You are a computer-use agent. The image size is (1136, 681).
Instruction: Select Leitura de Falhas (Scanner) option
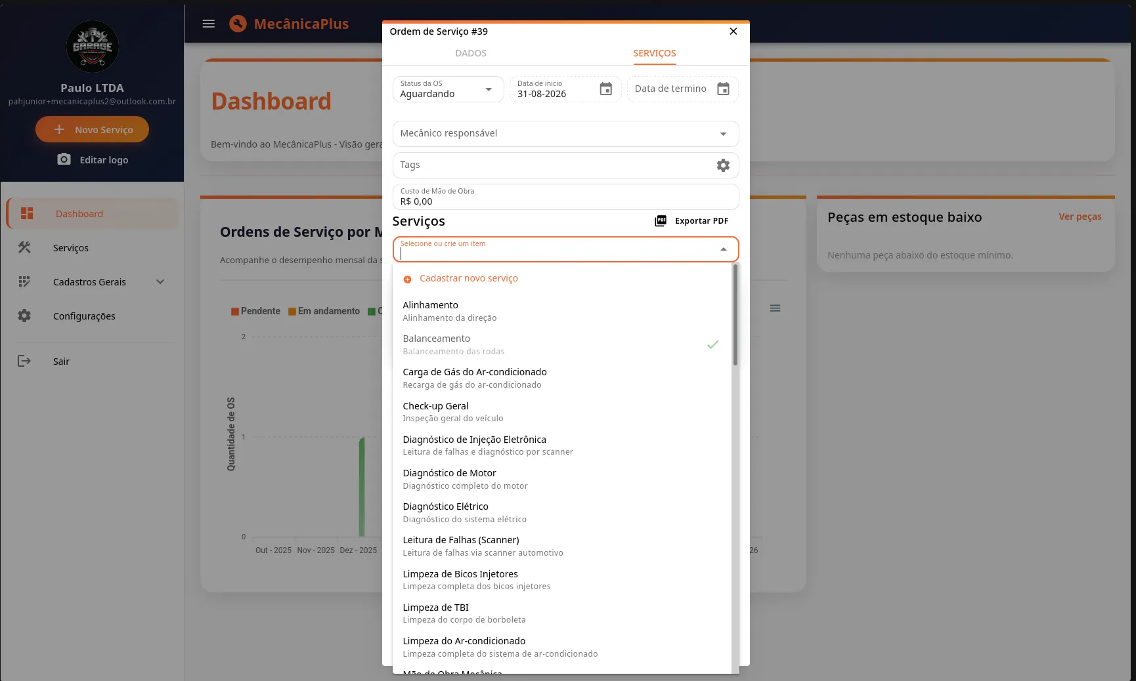[562, 546]
